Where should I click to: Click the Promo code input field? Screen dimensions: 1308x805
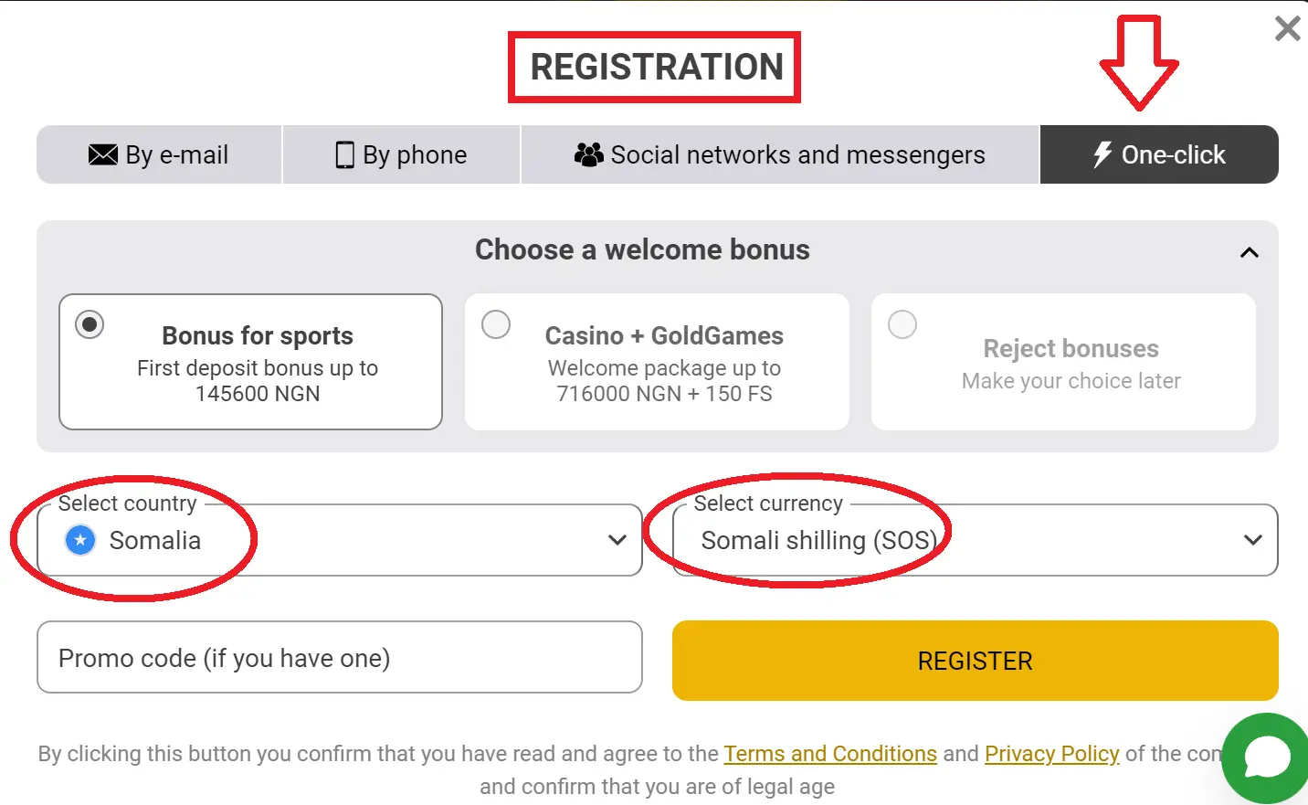click(x=339, y=658)
